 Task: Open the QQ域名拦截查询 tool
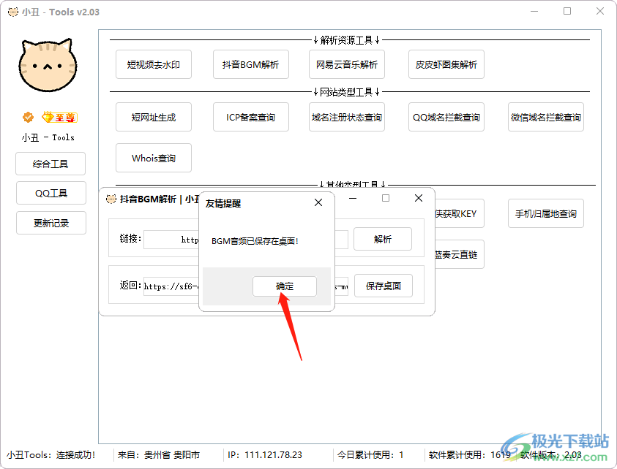tap(446, 117)
